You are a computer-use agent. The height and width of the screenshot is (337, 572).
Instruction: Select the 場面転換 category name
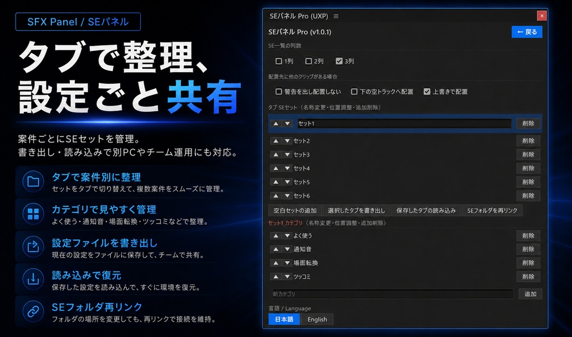point(306,263)
